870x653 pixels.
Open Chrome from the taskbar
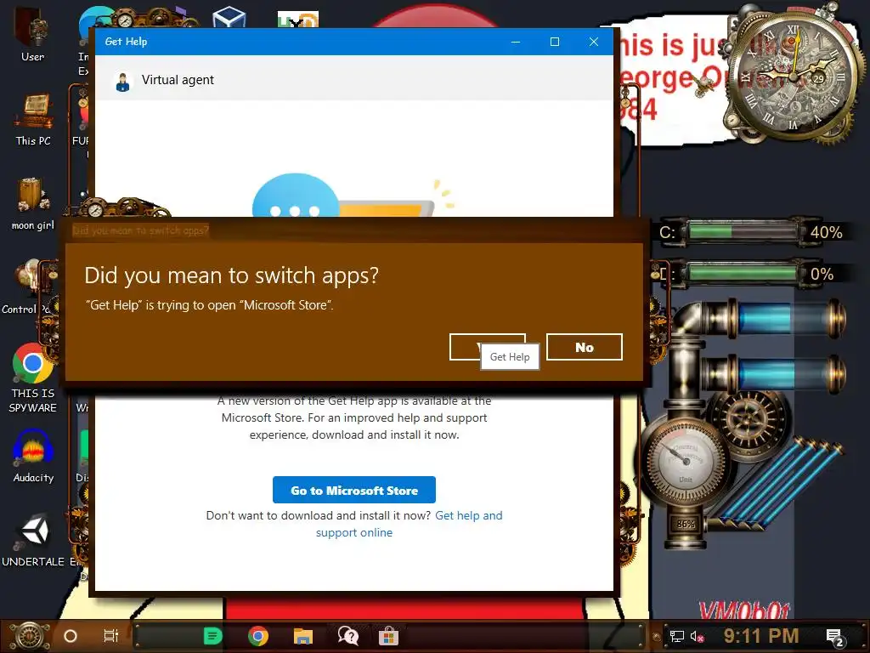(258, 636)
